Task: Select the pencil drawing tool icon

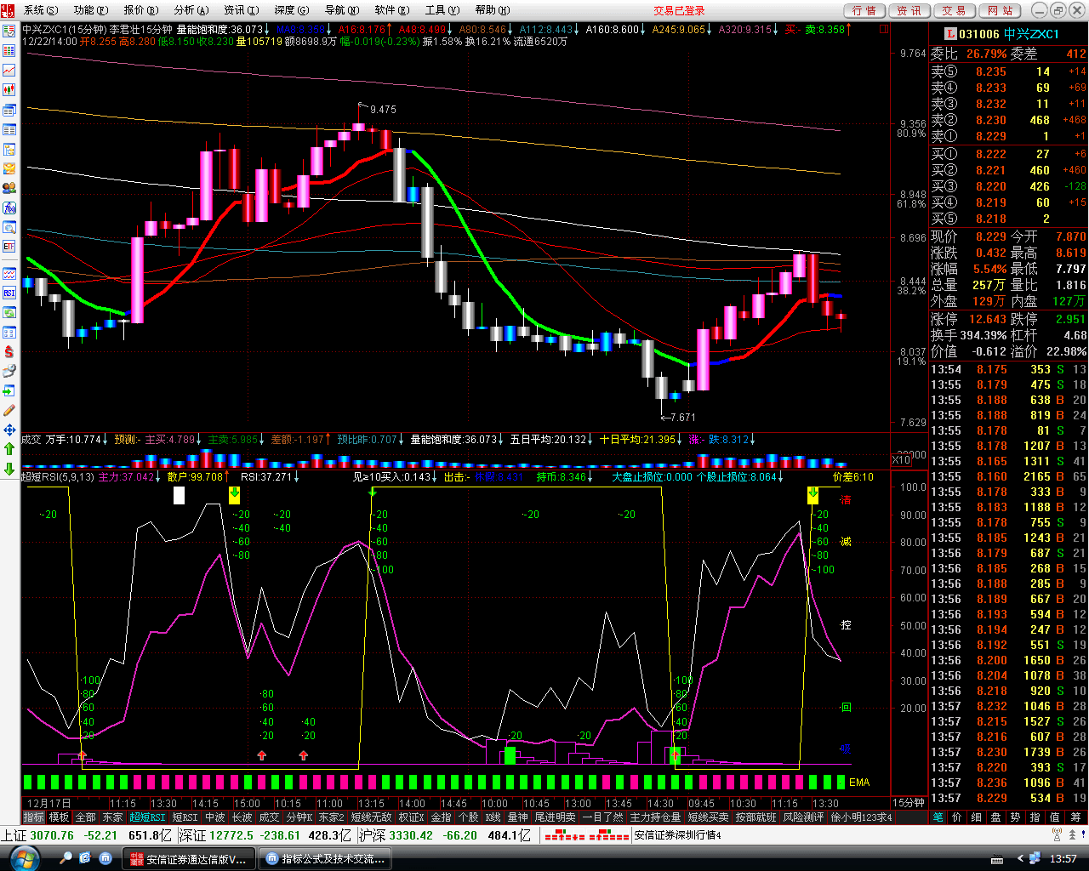Action: pos(9,411)
